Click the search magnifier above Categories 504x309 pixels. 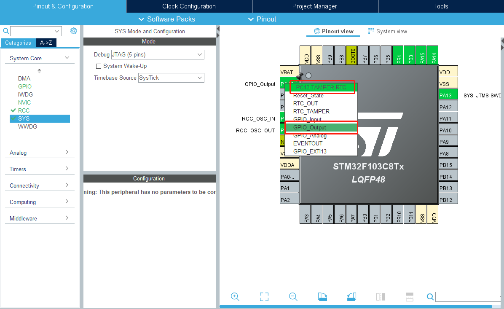[x=5, y=31]
